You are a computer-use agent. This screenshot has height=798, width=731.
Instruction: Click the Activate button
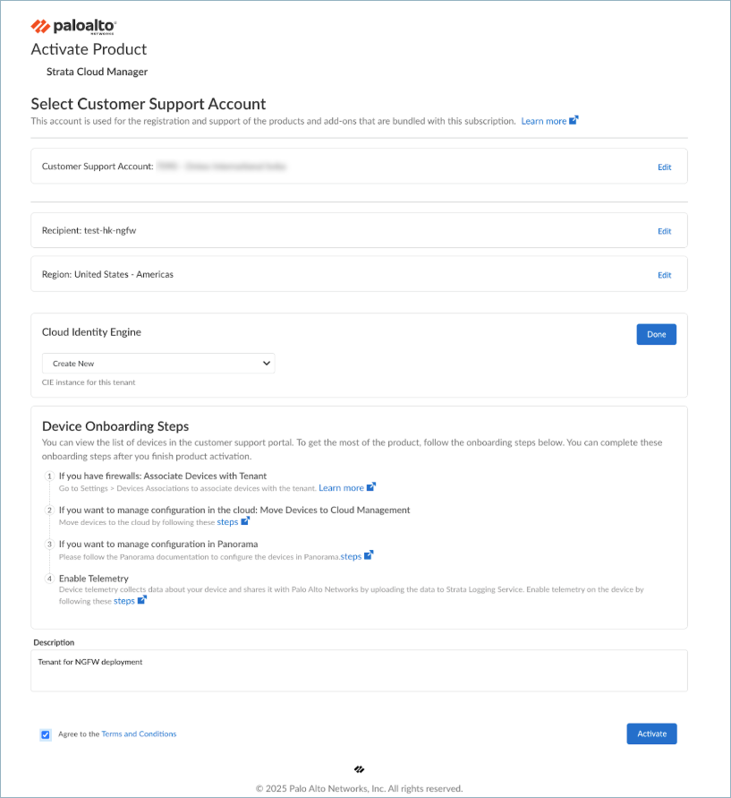(x=651, y=734)
